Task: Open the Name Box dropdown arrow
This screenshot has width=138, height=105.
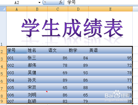Action: point(39,3)
